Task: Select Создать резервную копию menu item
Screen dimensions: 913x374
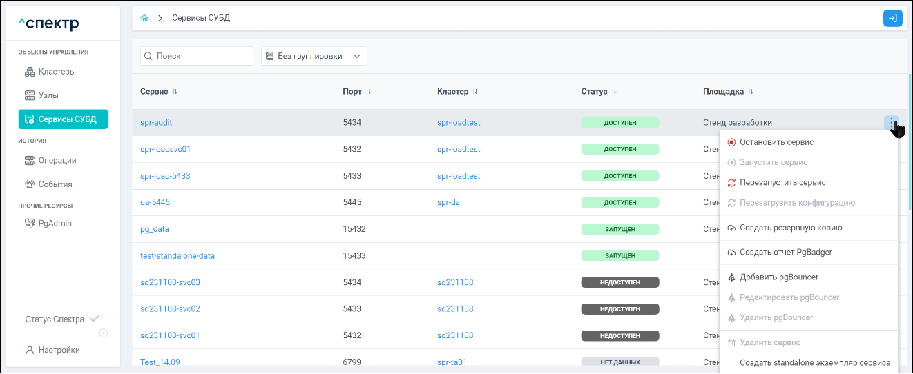Action: tap(790, 228)
